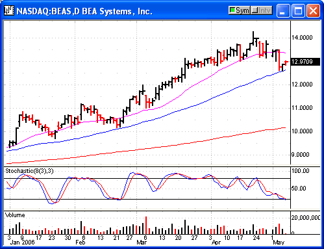
Task: Minimize the BEAS chart window
Action: coord(283,10)
